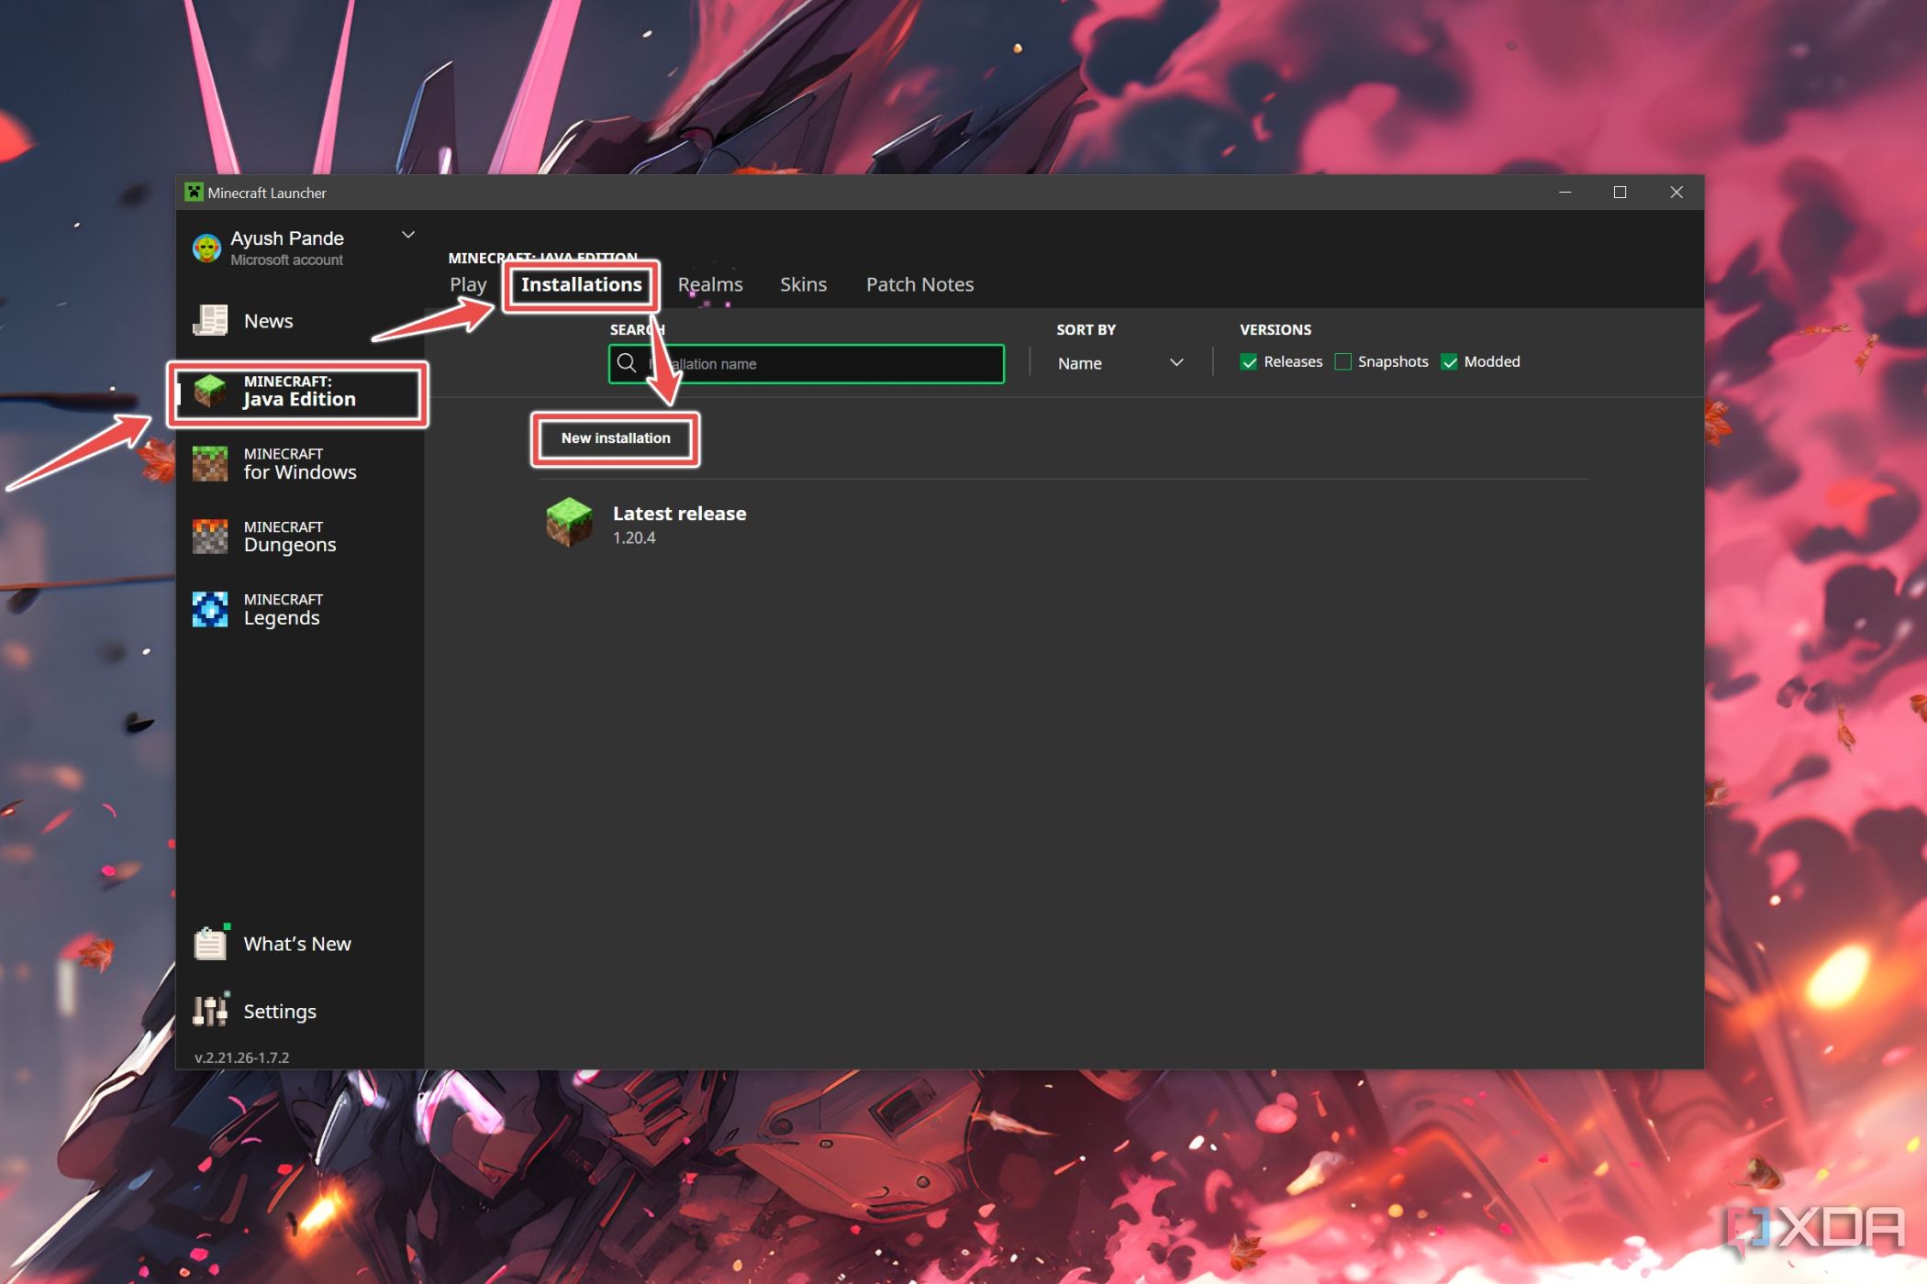The width and height of the screenshot is (1927, 1284).
Task: Maximize the Minecraft Launcher window
Action: pos(1620,192)
